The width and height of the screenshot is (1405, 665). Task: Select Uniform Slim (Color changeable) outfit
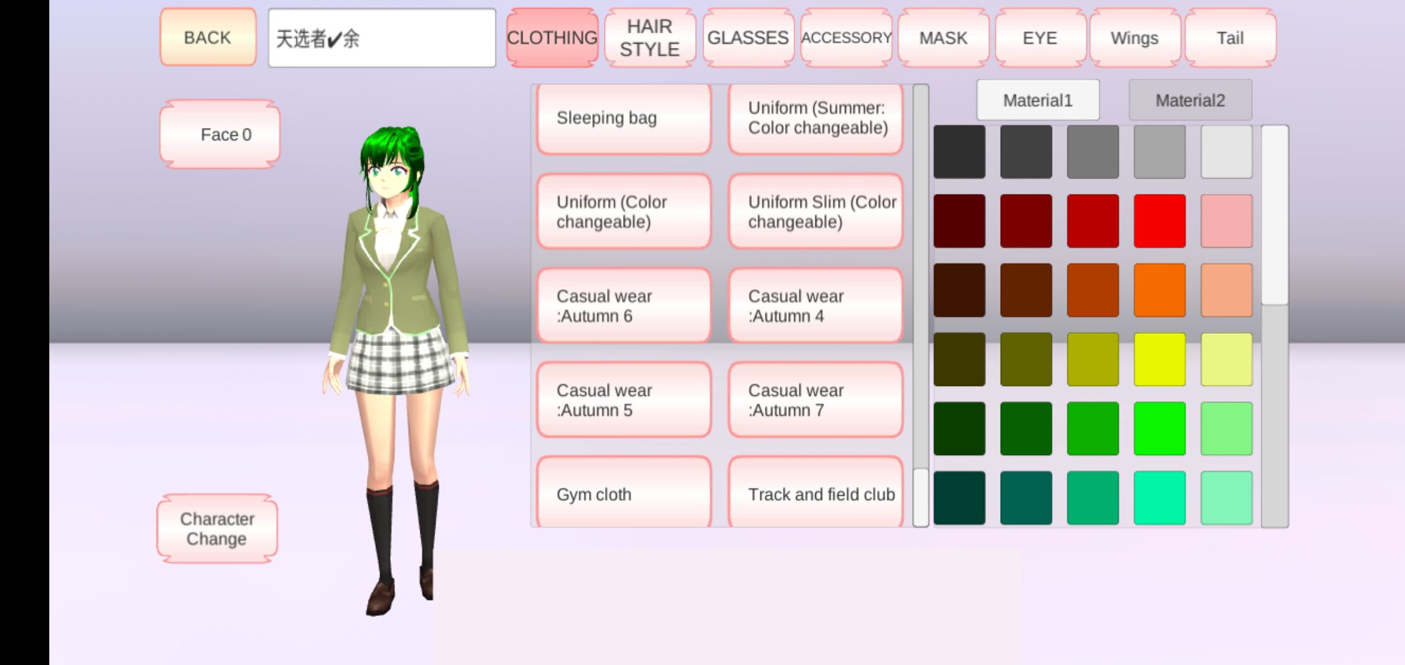815,212
